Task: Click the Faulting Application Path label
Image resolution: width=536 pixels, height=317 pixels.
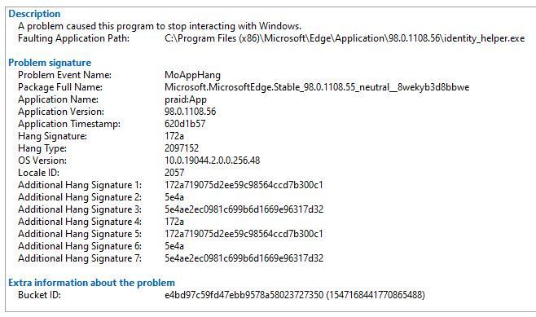Action: point(74,38)
